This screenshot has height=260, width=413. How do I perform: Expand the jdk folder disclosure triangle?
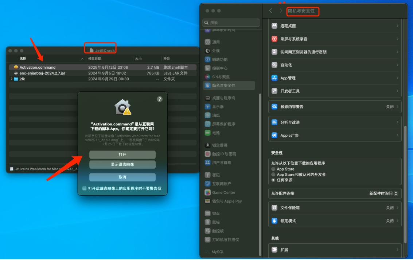pyautogui.click(x=11, y=79)
